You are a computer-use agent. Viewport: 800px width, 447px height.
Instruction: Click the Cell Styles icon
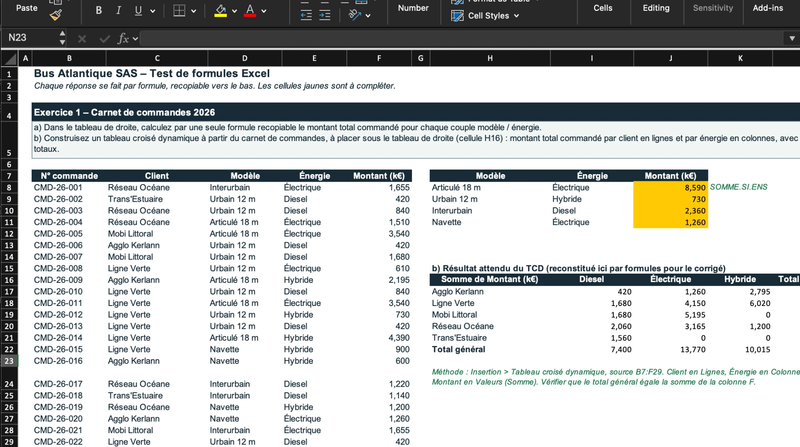coord(457,16)
